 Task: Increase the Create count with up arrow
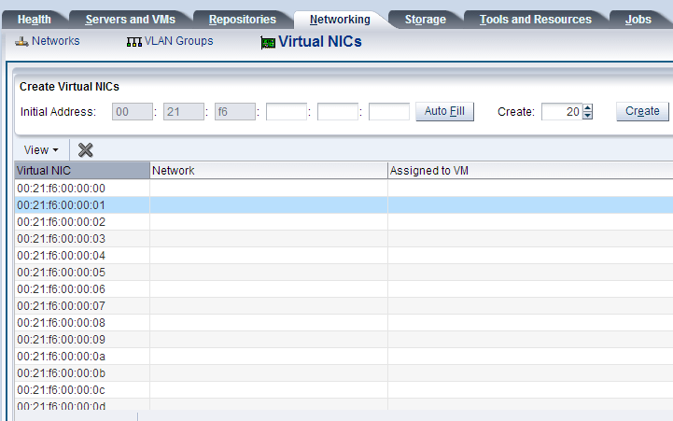[x=588, y=107]
